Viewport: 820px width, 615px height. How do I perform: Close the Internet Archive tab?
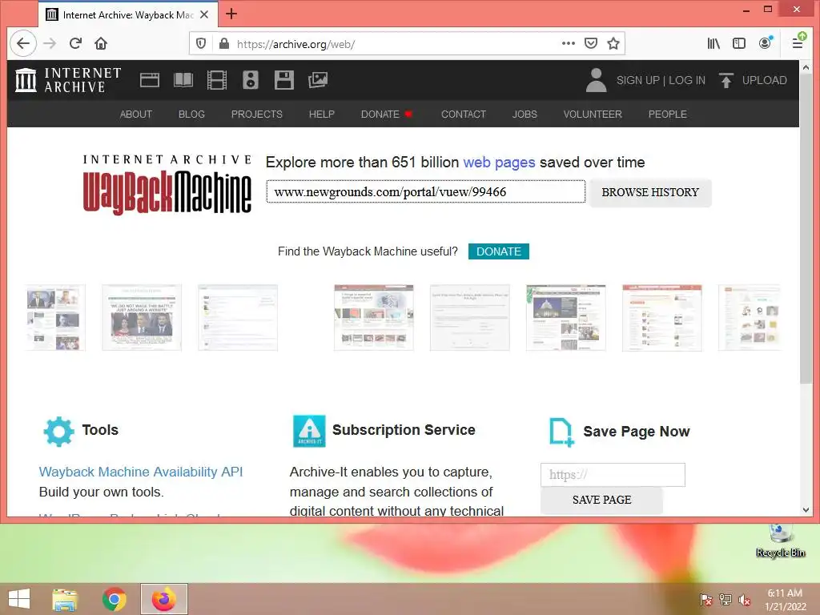(x=204, y=14)
